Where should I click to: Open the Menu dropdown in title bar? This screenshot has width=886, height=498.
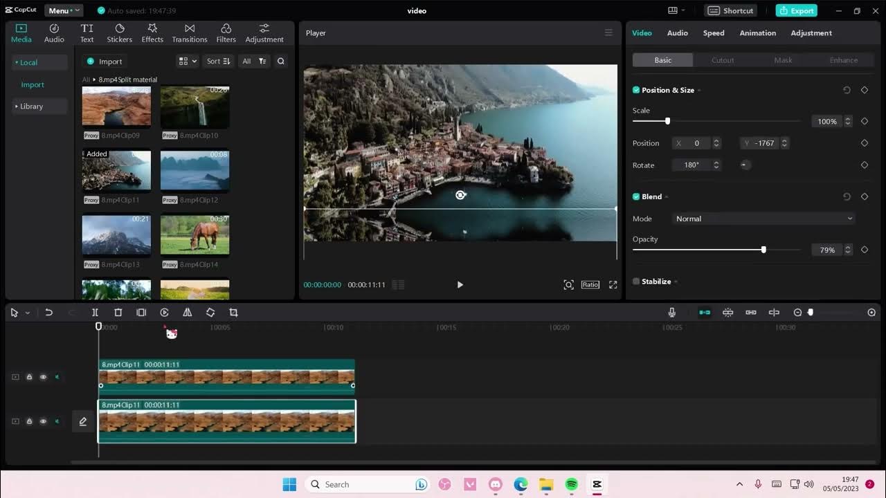pyautogui.click(x=64, y=10)
